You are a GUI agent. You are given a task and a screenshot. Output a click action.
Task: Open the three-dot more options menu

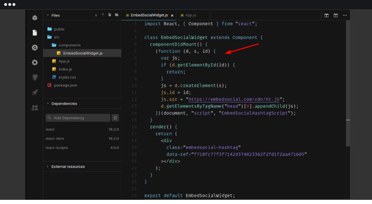(345, 15)
